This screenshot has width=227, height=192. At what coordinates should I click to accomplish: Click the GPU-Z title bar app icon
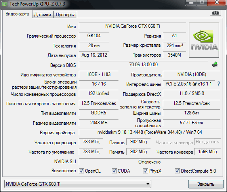pyautogui.click(x=4, y=4)
